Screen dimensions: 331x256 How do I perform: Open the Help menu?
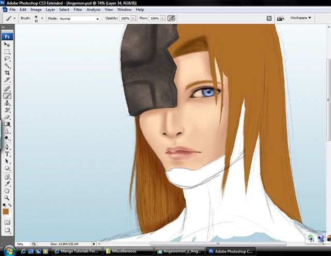(140, 10)
